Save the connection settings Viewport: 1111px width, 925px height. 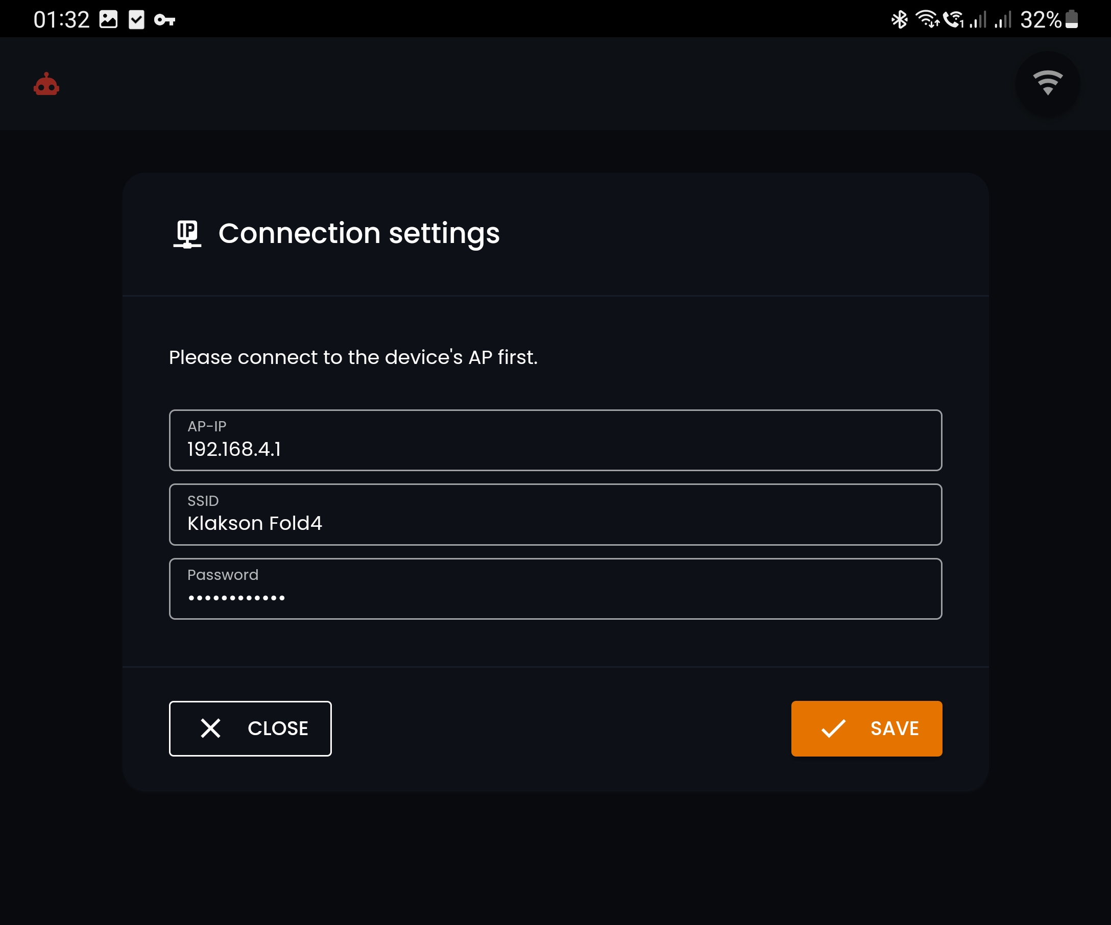point(866,728)
